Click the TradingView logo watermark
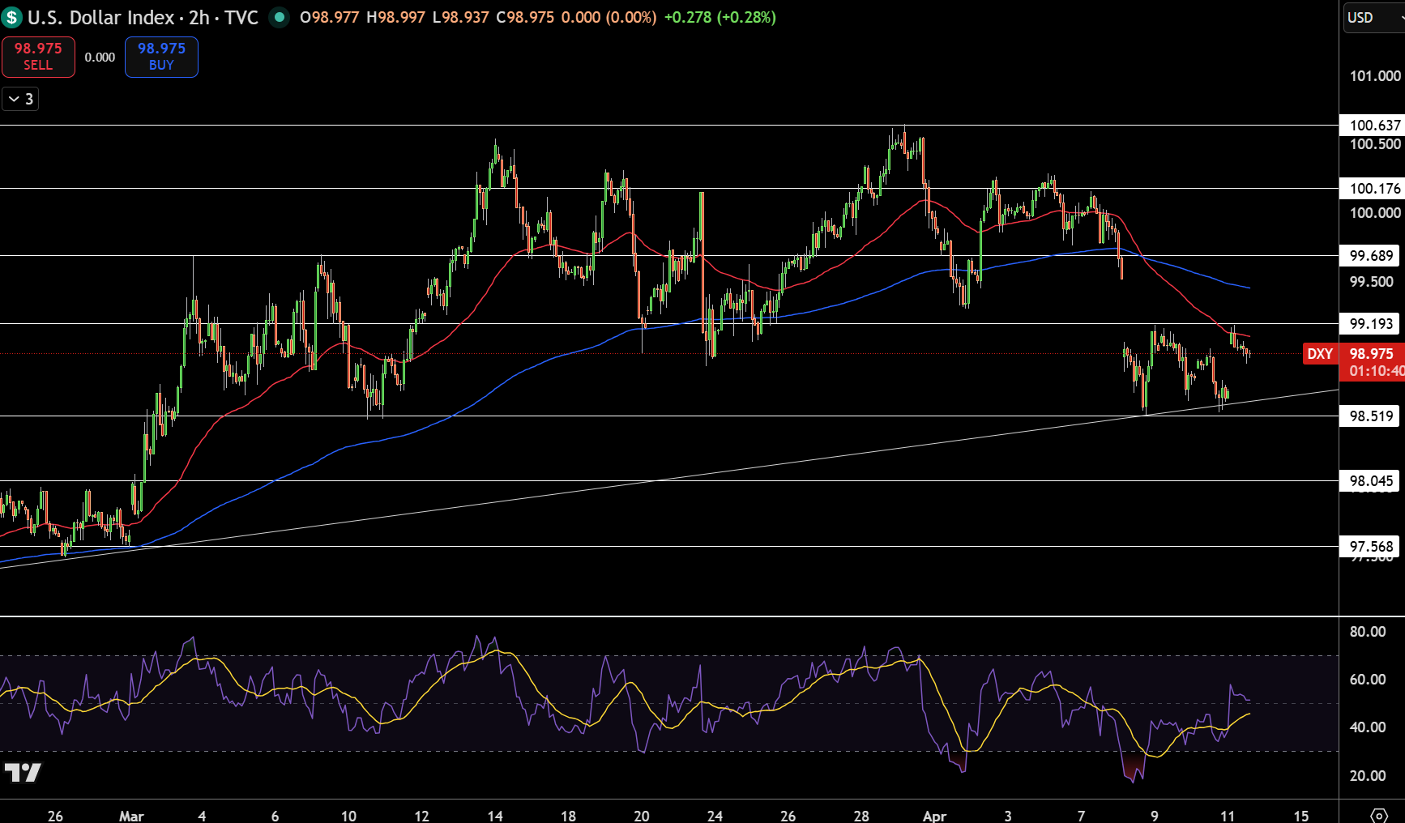Screen dimensions: 1405x823 [23, 773]
